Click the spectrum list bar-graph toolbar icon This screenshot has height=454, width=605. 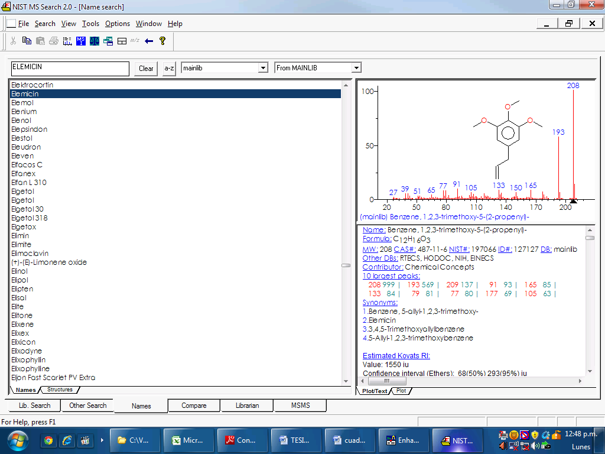click(x=67, y=41)
